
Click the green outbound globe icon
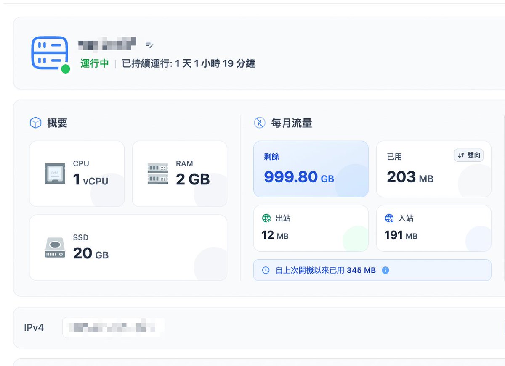[266, 218]
